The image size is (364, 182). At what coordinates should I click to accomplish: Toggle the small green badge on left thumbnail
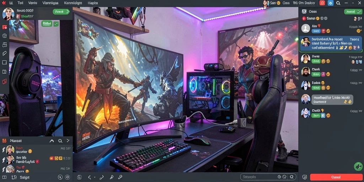pyautogui.click(x=56, y=23)
